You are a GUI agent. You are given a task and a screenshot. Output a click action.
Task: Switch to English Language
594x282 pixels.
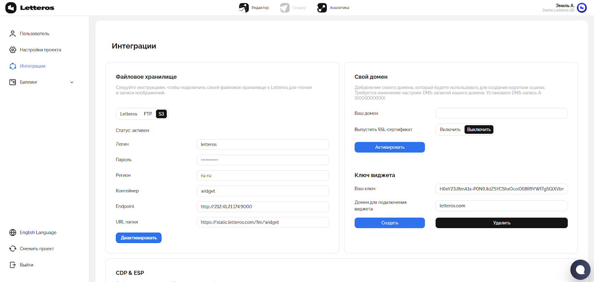pyautogui.click(x=38, y=233)
